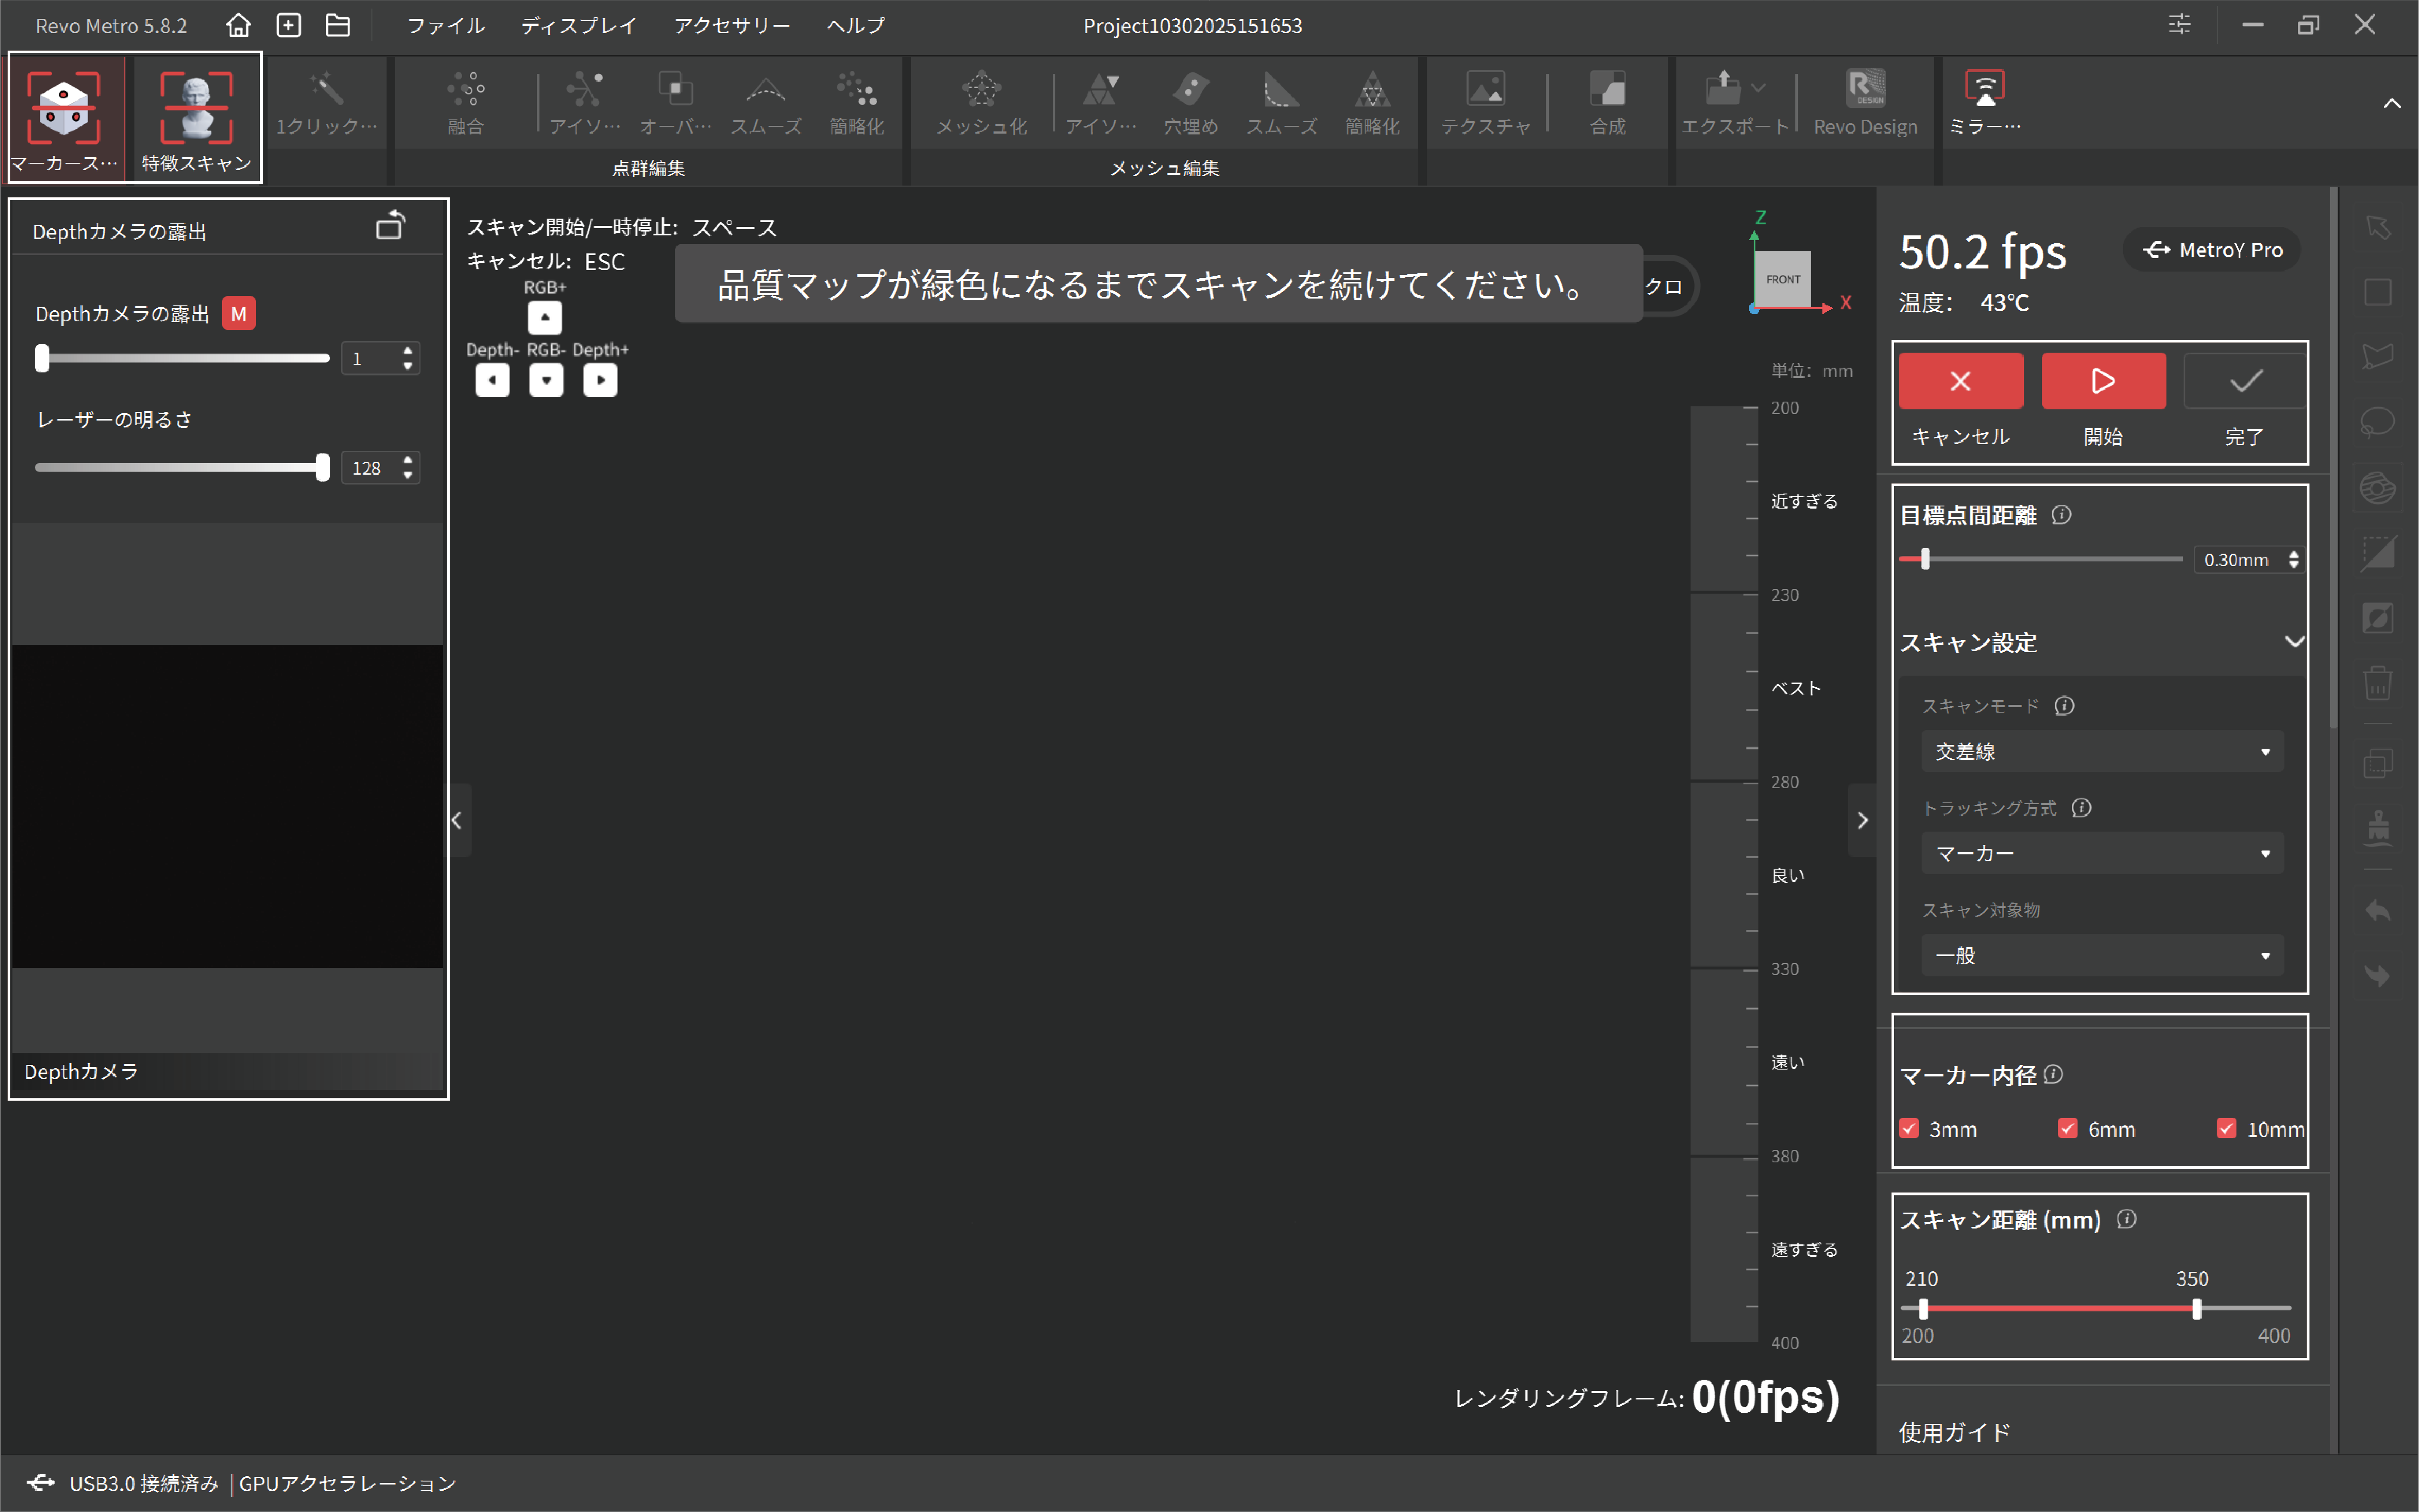Viewport: 2419px width, 1512px height.
Task: Click the レーザーの明るさ slider handle
Action: tap(322, 467)
